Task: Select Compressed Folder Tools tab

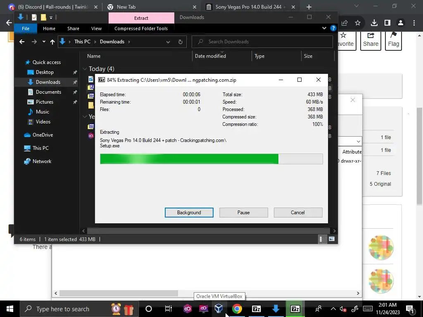Action: (x=141, y=28)
